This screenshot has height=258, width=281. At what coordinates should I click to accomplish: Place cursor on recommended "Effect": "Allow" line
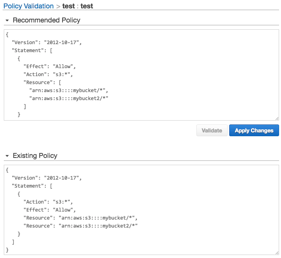50,66
